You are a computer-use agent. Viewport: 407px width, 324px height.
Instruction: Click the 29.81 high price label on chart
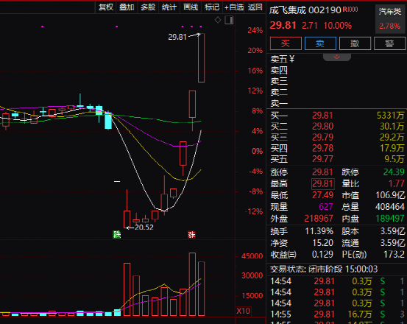pos(177,37)
